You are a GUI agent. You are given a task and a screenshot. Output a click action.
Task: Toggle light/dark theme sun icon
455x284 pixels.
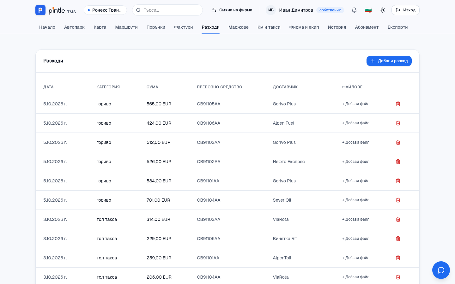(x=383, y=10)
